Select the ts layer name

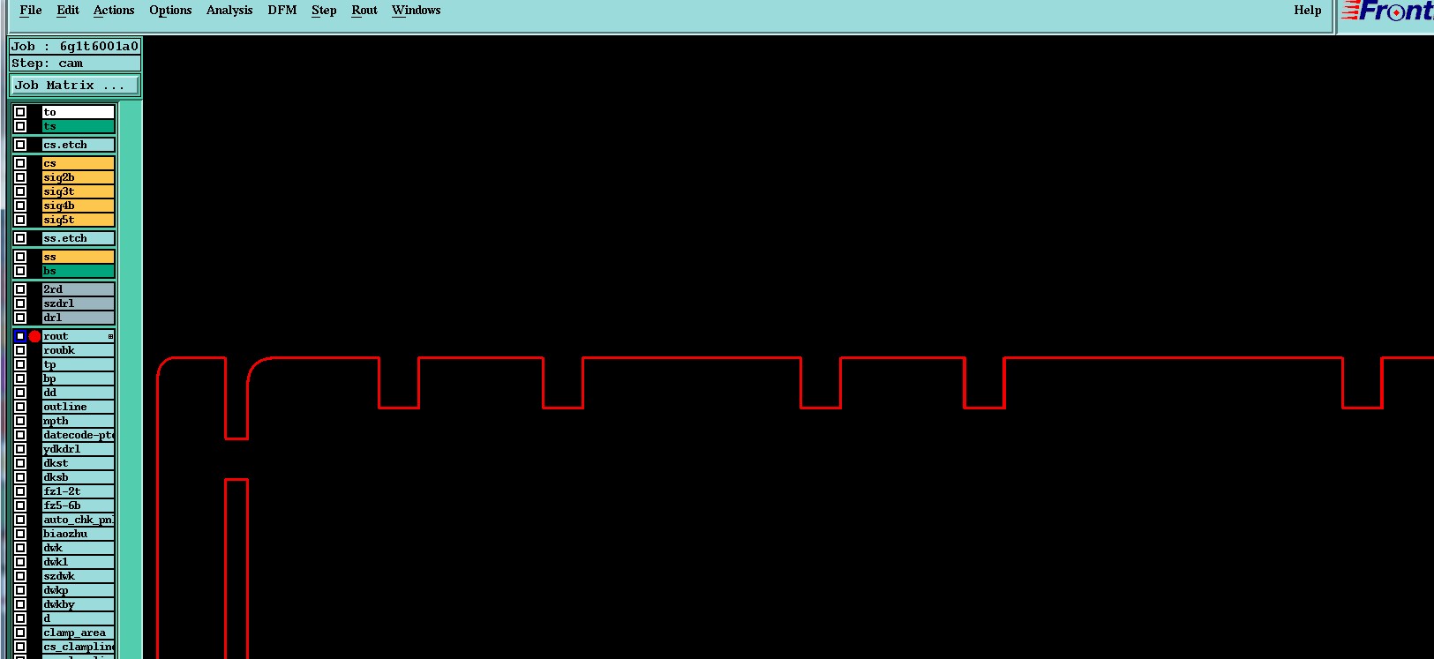pos(79,126)
